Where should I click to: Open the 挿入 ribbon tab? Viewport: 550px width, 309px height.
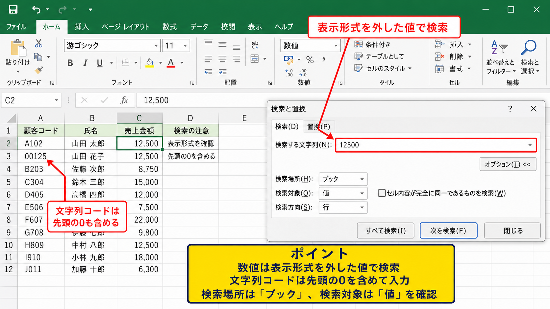coord(82,27)
